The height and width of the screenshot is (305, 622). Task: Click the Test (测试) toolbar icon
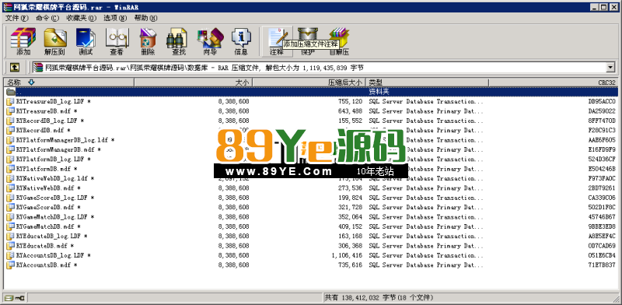[86, 41]
